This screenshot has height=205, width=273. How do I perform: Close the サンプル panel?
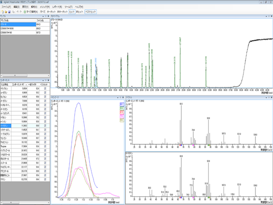pos(48,16)
